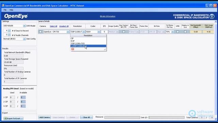Screen dimensions: 218x123
Task: Click the Total Cameras count field showing 1
Action: [202, 118]
